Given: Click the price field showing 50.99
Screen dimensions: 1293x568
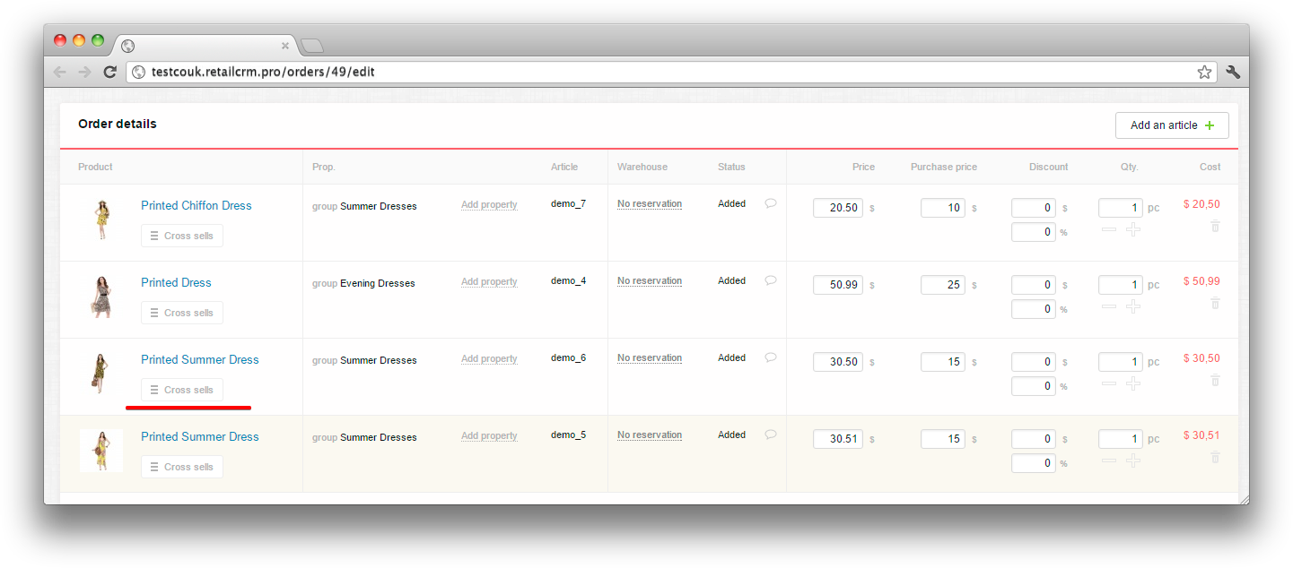Looking at the screenshot, I should [x=838, y=285].
